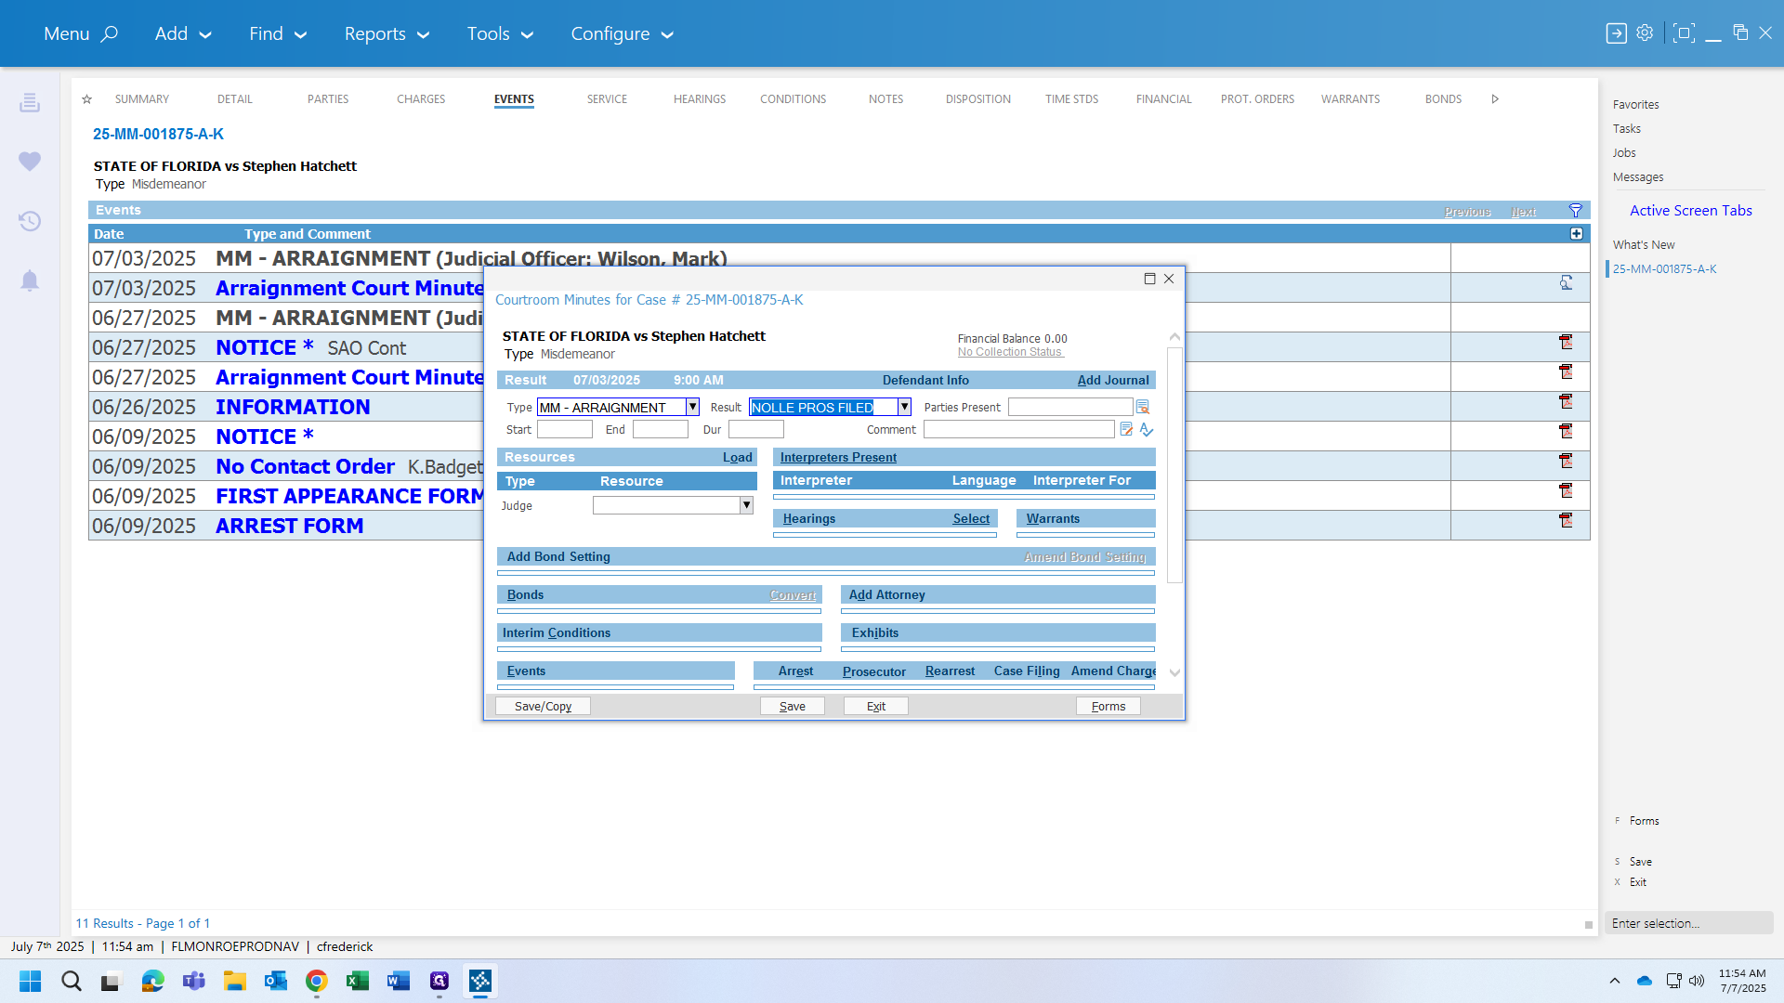Click the full screen icon in header
Image resolution: width=1784 pixels, height=1003 pixels.
pos(1683,33)
